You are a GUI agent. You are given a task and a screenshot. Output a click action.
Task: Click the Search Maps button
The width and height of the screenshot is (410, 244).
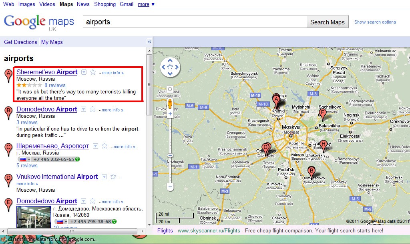coord(328,22)
